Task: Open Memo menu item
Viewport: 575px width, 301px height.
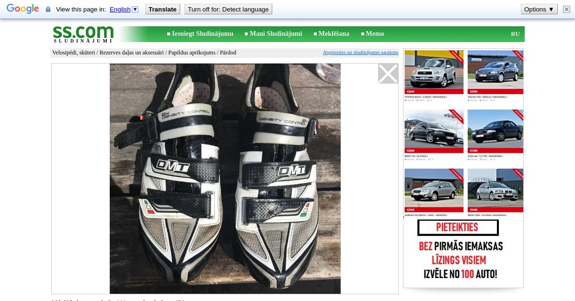Action: (x=375, y=34)
